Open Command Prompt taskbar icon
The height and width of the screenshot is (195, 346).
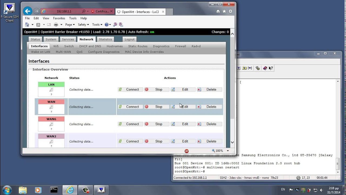pos(54,190)
